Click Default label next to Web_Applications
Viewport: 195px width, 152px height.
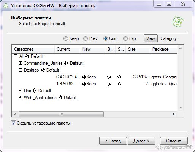tap(70, 98)
